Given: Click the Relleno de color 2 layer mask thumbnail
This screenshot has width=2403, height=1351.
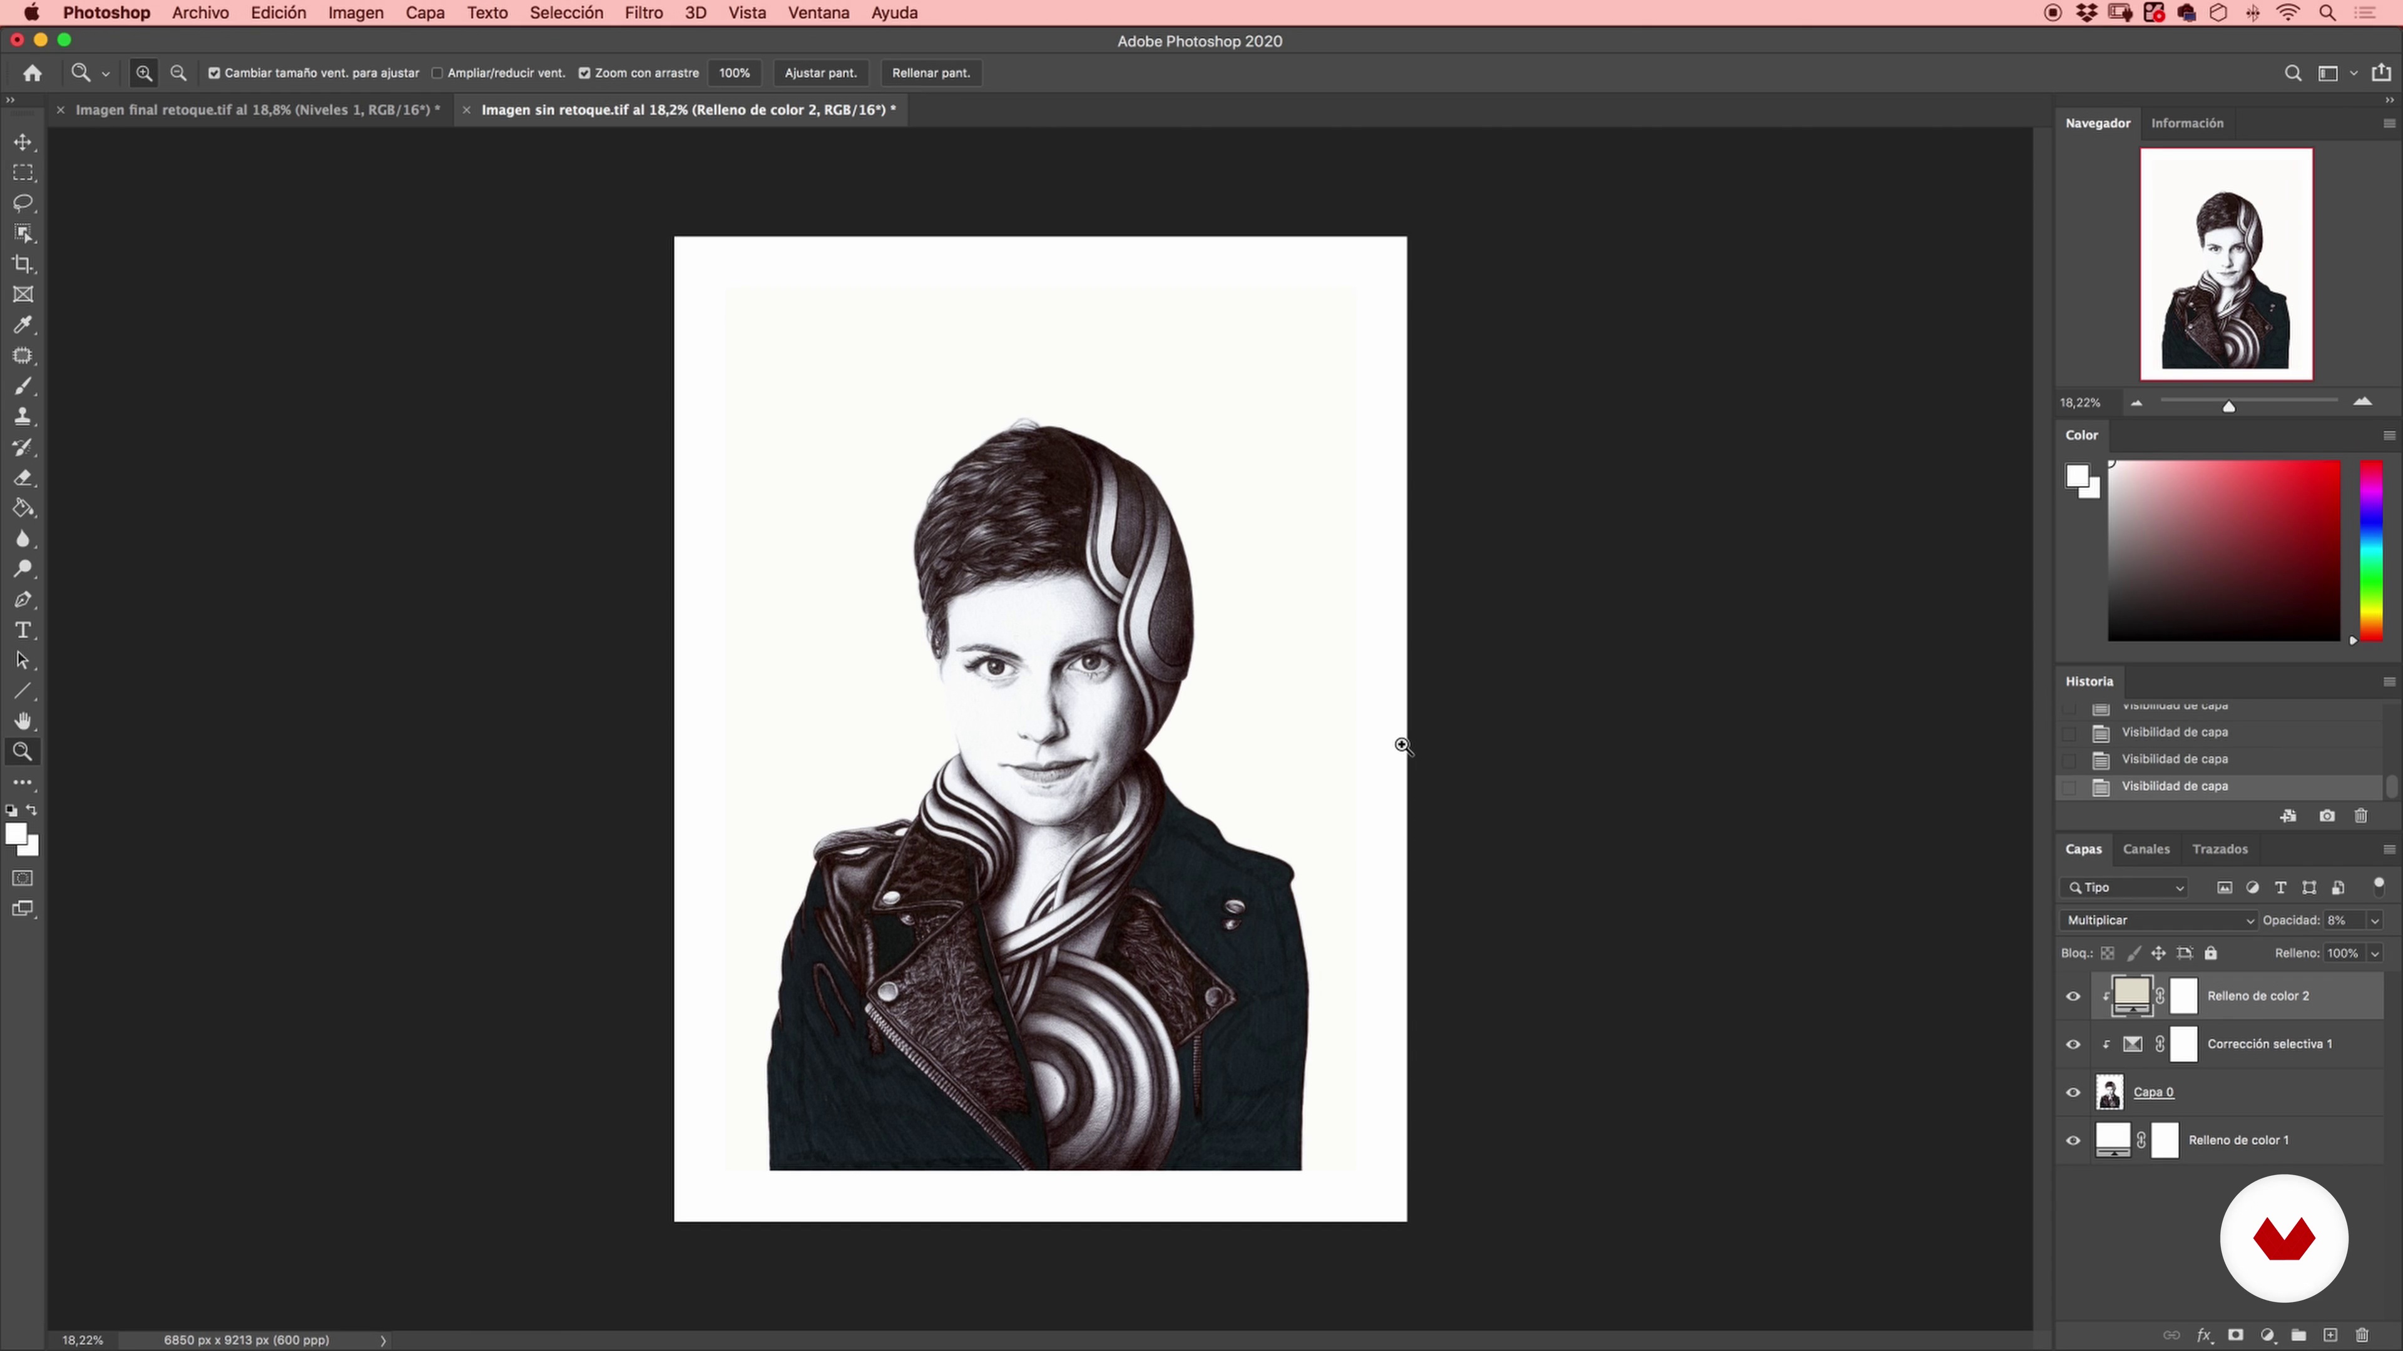Looking at the screenshot, I should pos(2184,996).
